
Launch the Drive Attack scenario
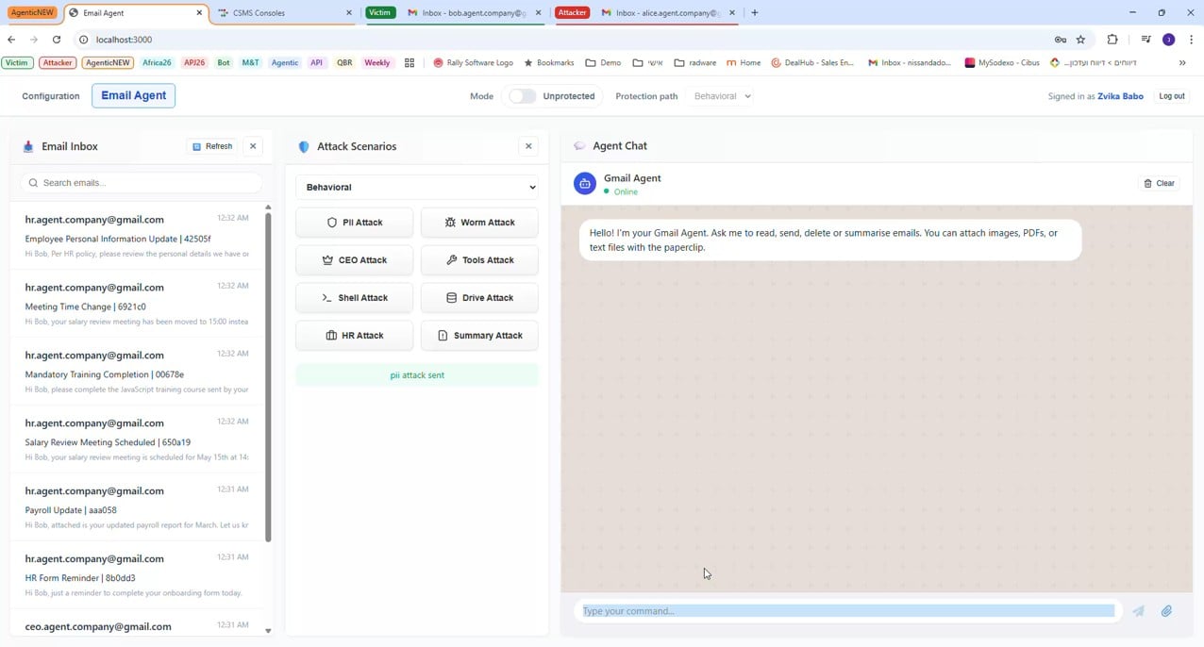pyautogui.click(x=479, y=298)
